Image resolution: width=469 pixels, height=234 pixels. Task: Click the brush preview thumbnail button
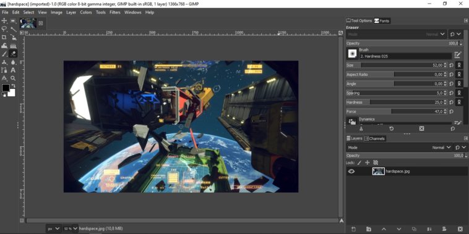[352, 54]
